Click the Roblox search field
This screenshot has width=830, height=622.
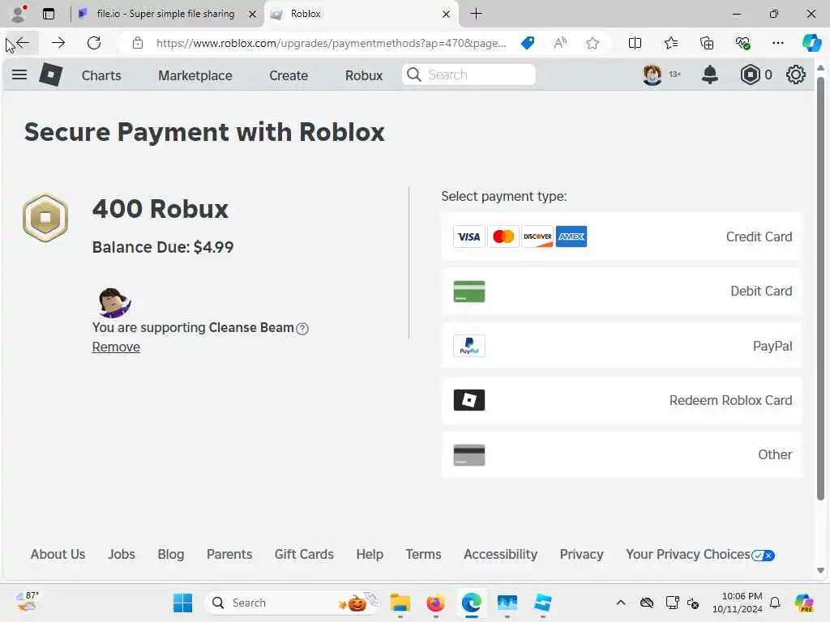(x=469, y=75)
